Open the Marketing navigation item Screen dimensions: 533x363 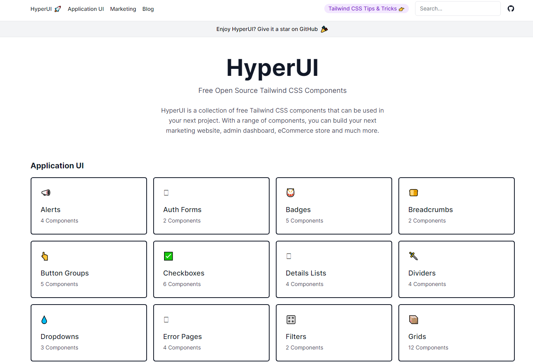coord(123,9)
